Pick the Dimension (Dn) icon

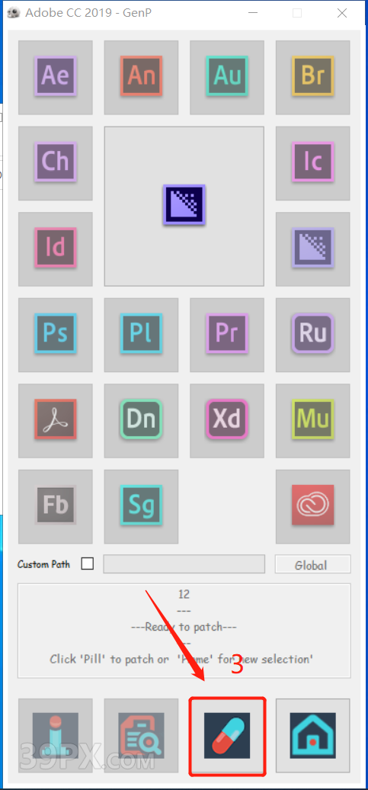coord(141,421)
